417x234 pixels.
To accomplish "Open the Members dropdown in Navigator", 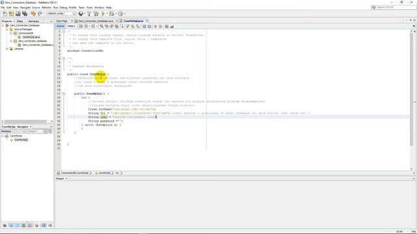I will (x=13, y=131).
